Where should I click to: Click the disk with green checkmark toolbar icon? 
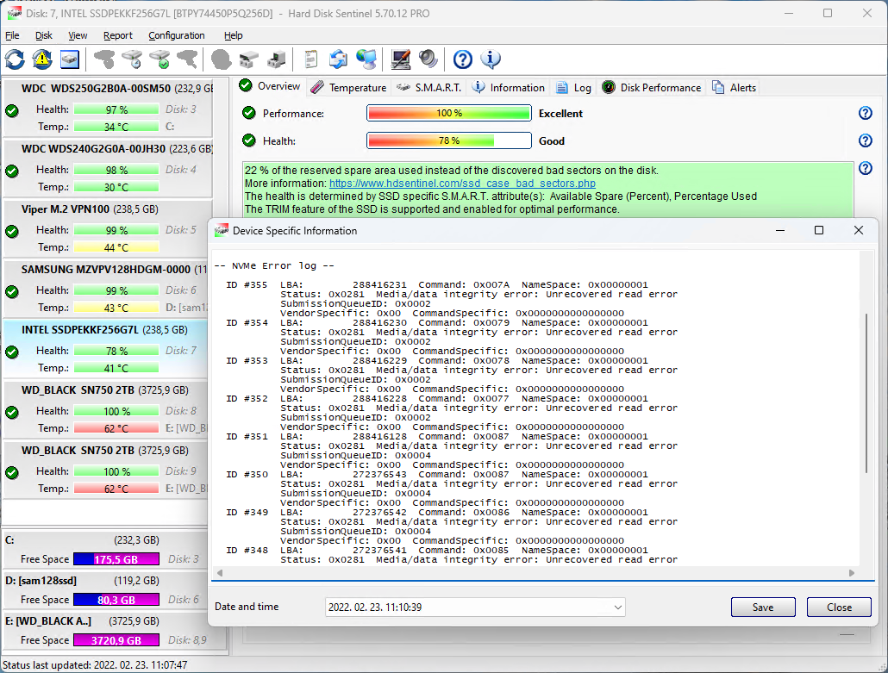coord(159,59)
